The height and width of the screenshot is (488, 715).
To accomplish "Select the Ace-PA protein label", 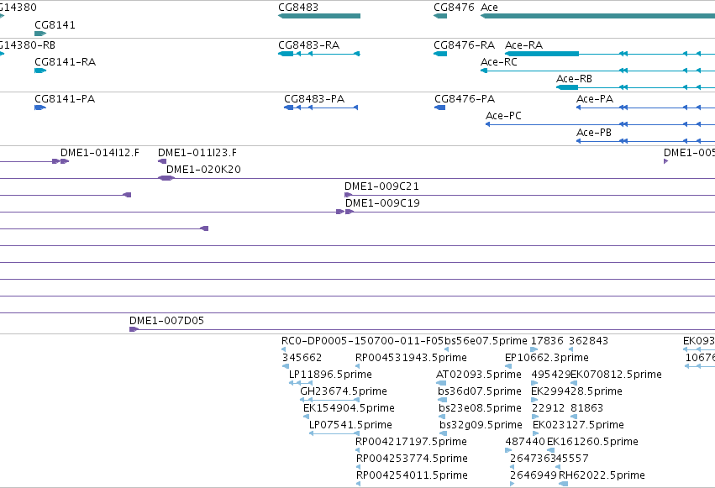I will coord(595,99).
